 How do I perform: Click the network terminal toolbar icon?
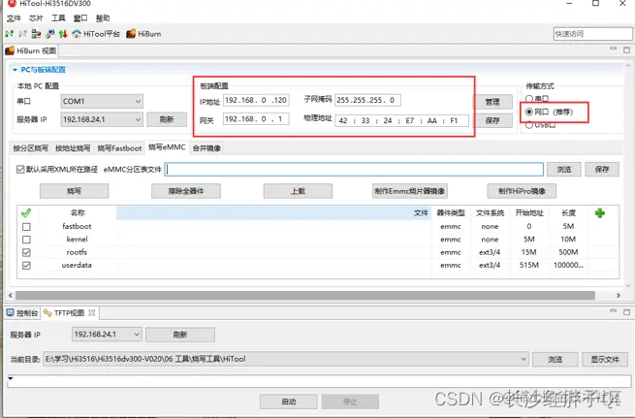49,34
